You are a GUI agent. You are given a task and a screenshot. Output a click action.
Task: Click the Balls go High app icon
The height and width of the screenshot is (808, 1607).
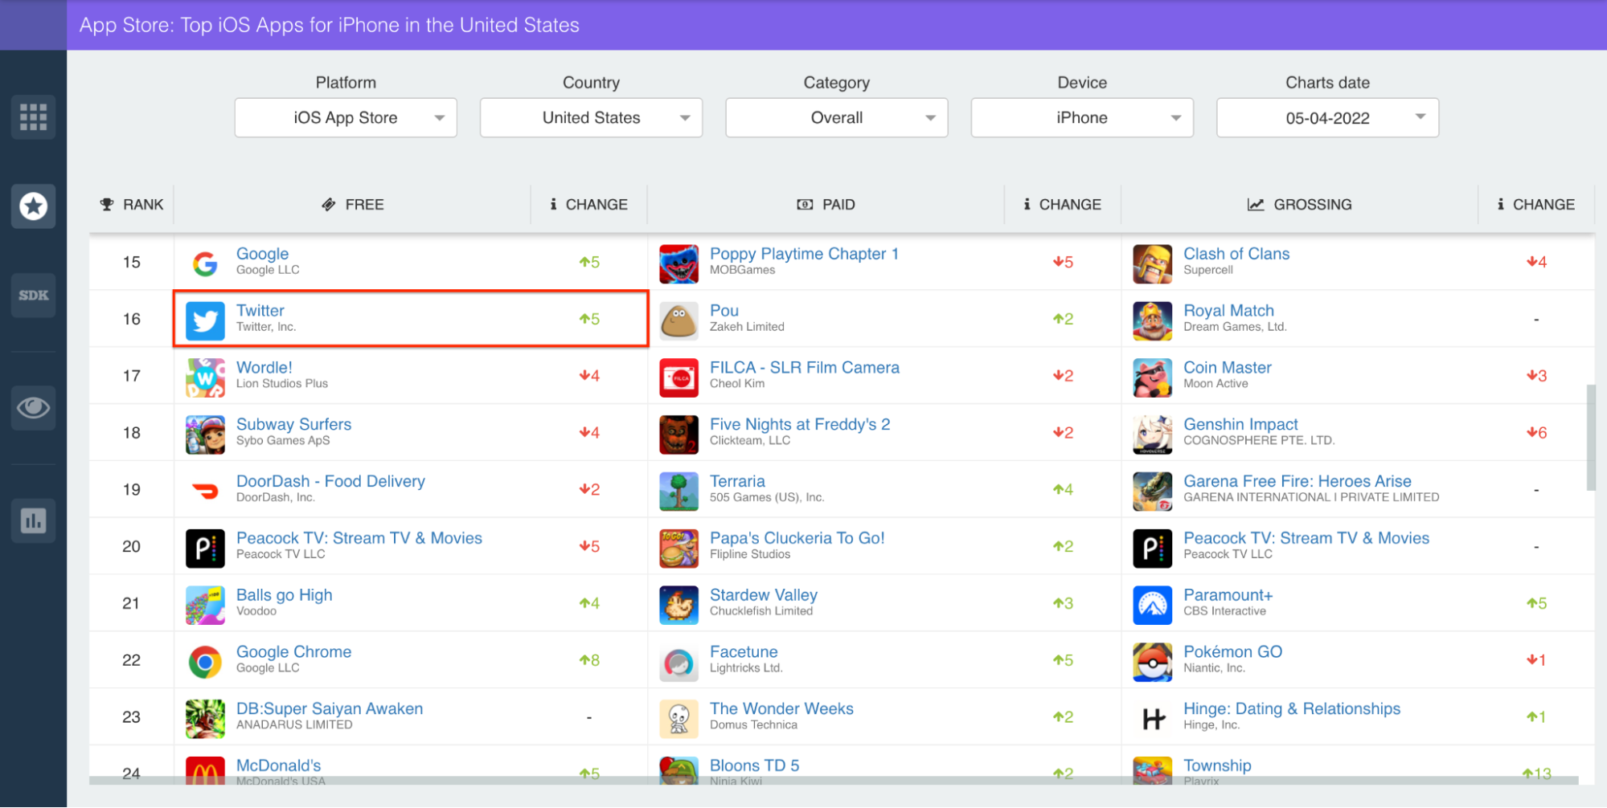pos(205,604)
